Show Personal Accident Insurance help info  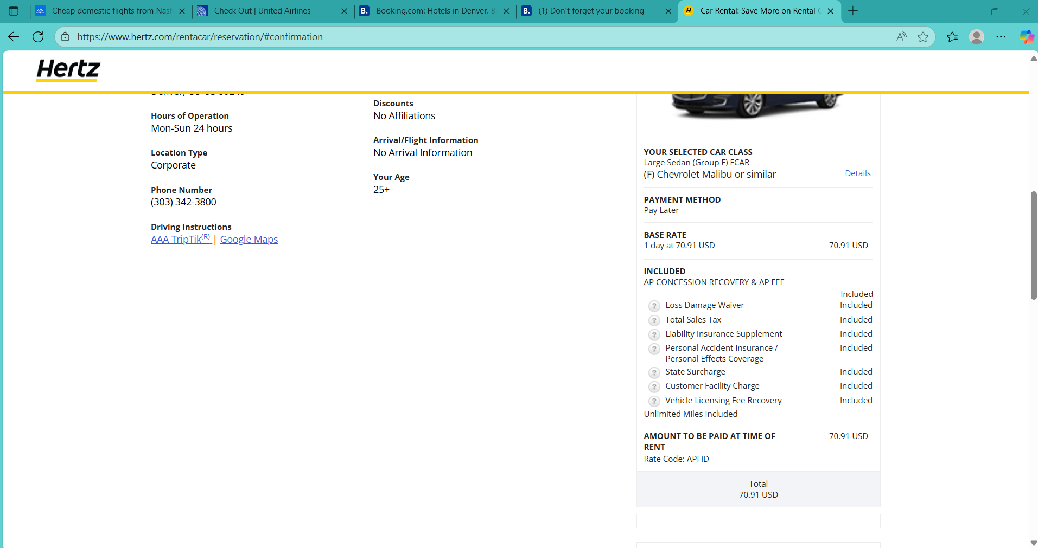654,349
